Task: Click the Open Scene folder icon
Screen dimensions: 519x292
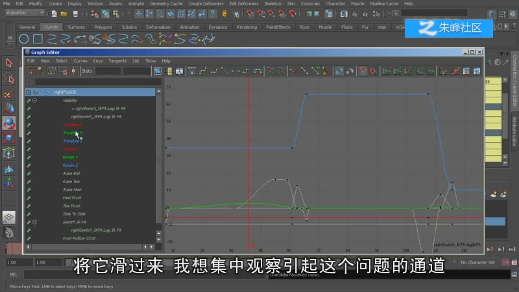Action: [x=64, y=13]
